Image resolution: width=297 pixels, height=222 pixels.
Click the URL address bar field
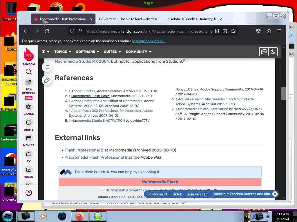149,31
